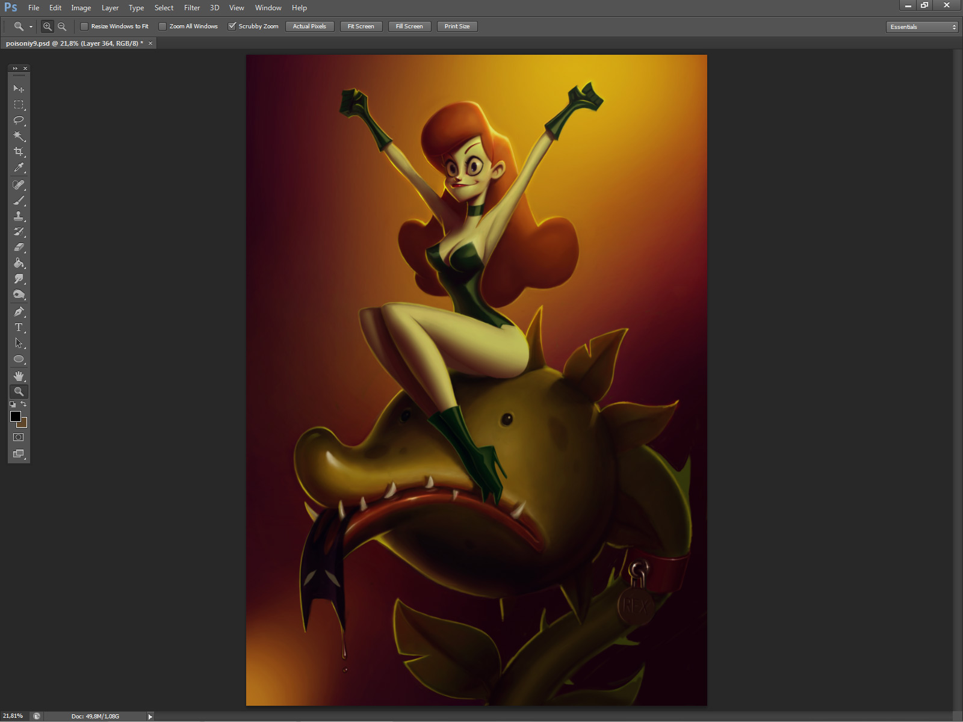Change the screen mode
Screen dimensions: 963x722
(19, 454)
